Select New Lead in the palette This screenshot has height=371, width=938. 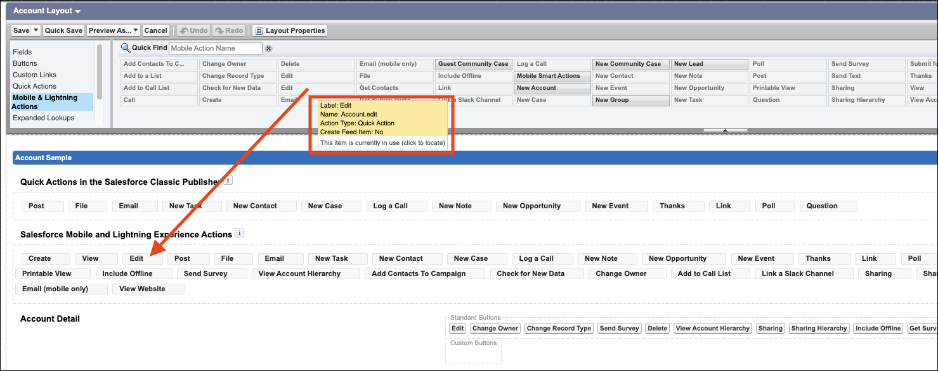point(710,64)
